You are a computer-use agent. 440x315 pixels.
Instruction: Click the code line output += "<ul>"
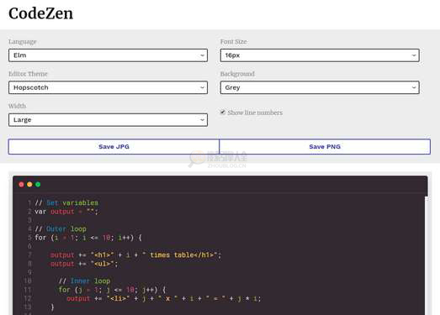pyautogui.click(x=84, y=264)
